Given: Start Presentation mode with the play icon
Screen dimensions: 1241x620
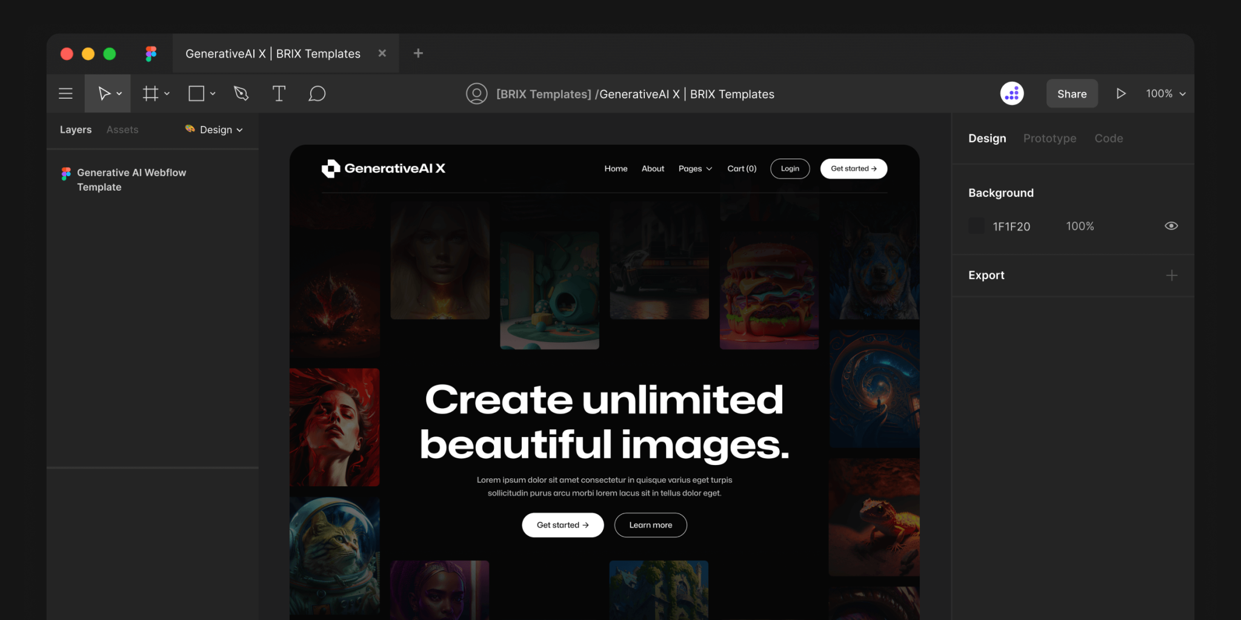Looking at the screenshot, I should [1120, 93].
